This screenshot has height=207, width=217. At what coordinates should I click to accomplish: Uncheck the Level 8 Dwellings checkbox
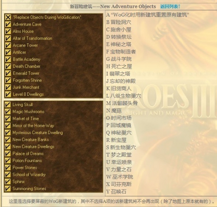click(8, 94)
